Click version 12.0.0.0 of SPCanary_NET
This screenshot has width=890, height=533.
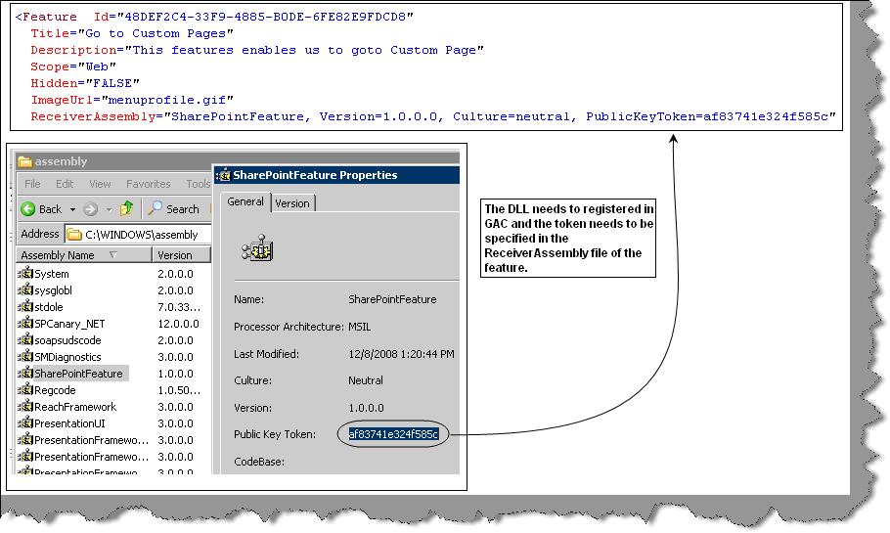pyautogui.click(x=178, y=324)
